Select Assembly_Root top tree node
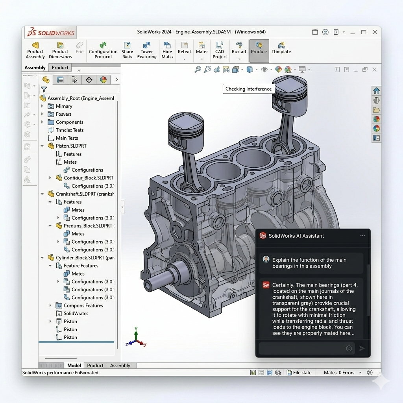Viewport: 403px width, 403px height. [x=77, y=98]
